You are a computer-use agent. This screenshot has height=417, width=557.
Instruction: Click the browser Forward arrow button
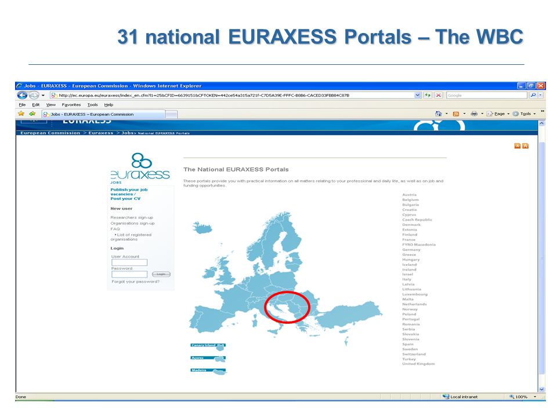coord(34,95)
